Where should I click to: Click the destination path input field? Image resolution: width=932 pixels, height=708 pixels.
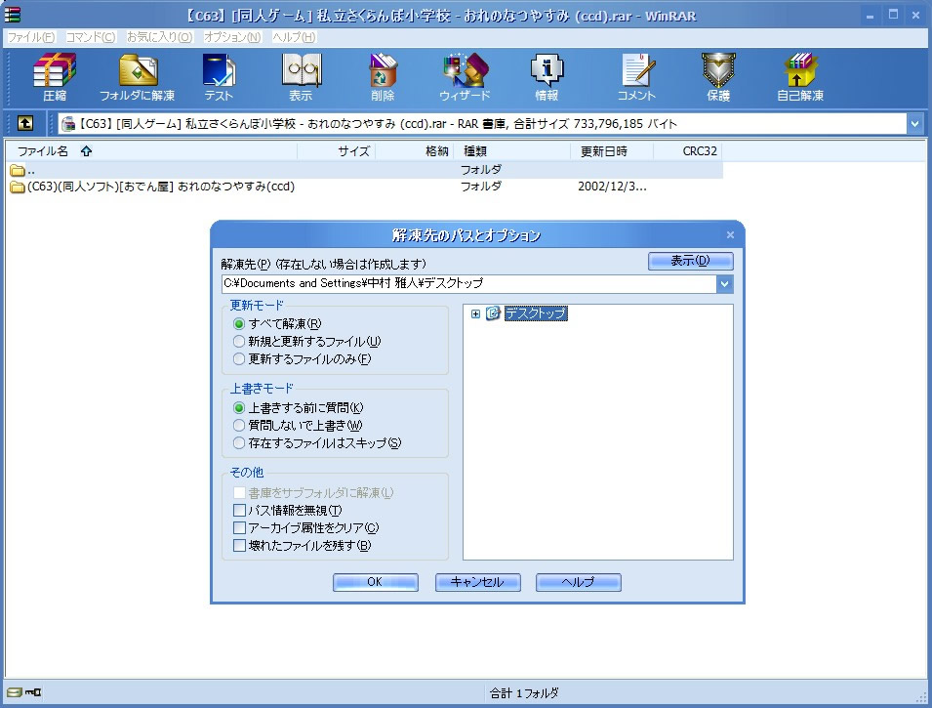click(469, 284)
